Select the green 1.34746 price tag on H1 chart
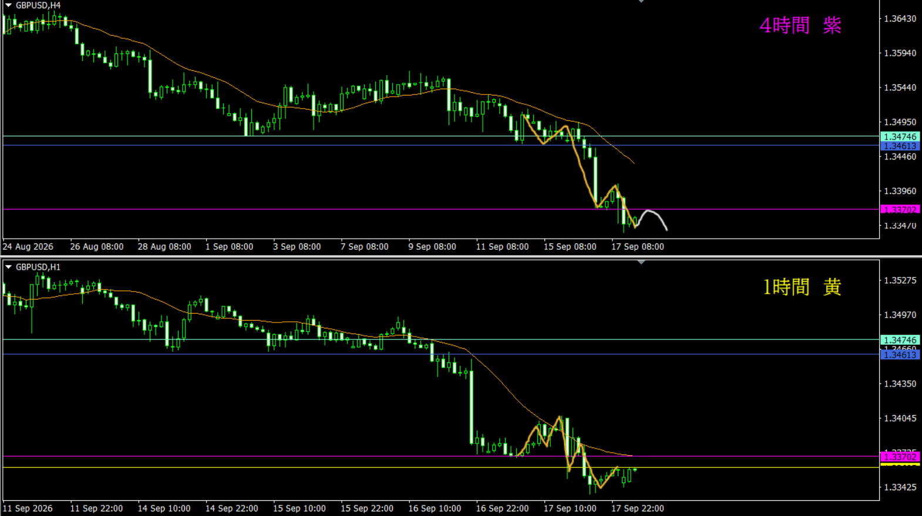922x516 pixels. click(x=900, y=340)
